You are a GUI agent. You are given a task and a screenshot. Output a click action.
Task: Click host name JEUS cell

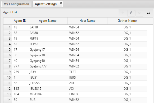coord(87,78)
